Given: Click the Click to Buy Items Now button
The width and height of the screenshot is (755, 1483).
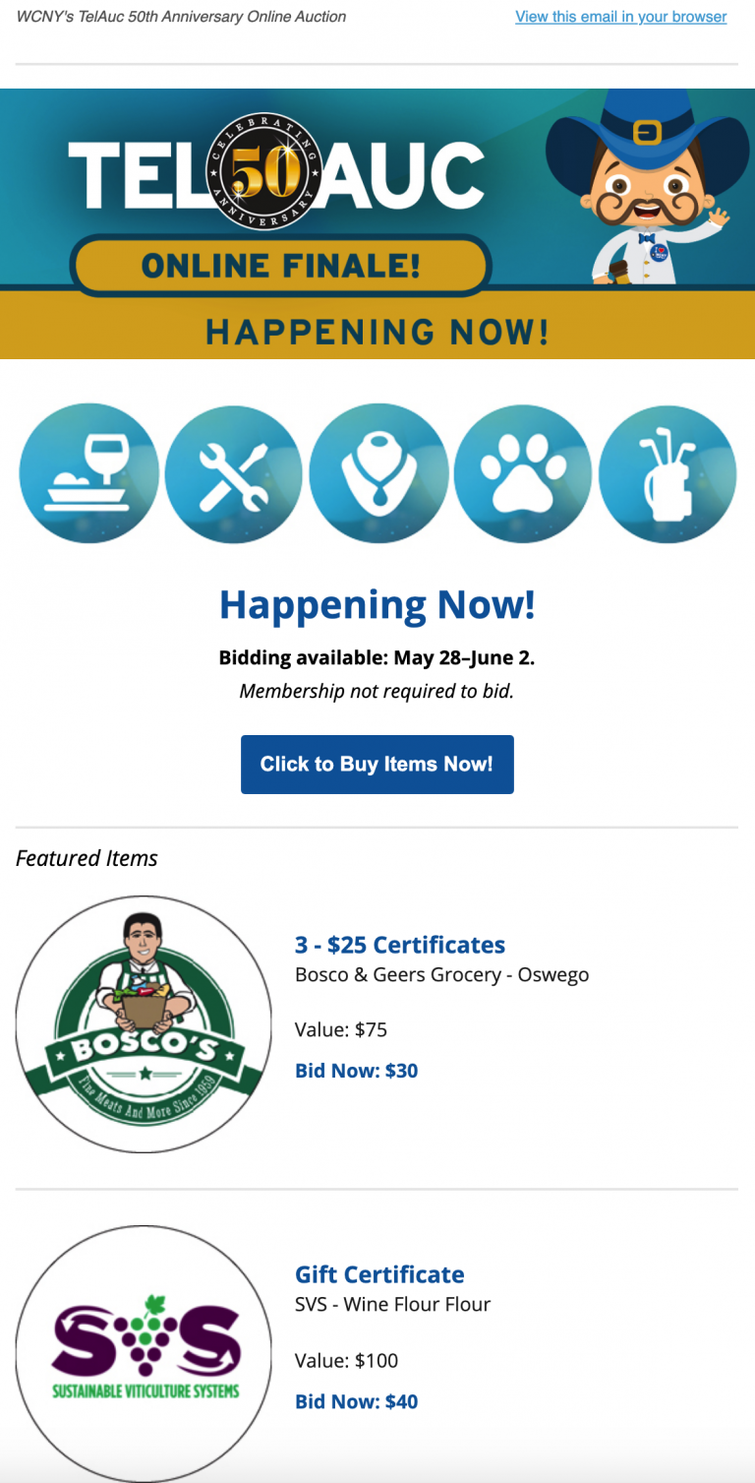Looking at the screenshot, I should [x=377, y=765].
